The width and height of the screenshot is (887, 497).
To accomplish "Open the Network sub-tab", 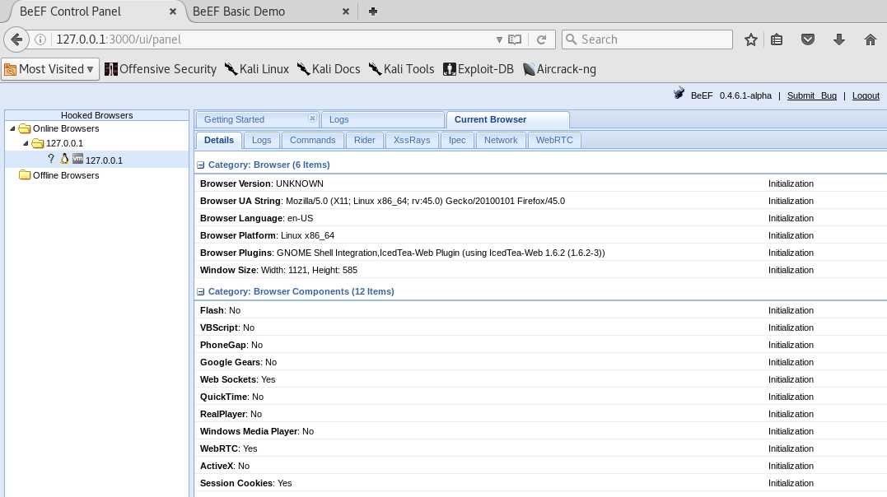I will (501, 140).
